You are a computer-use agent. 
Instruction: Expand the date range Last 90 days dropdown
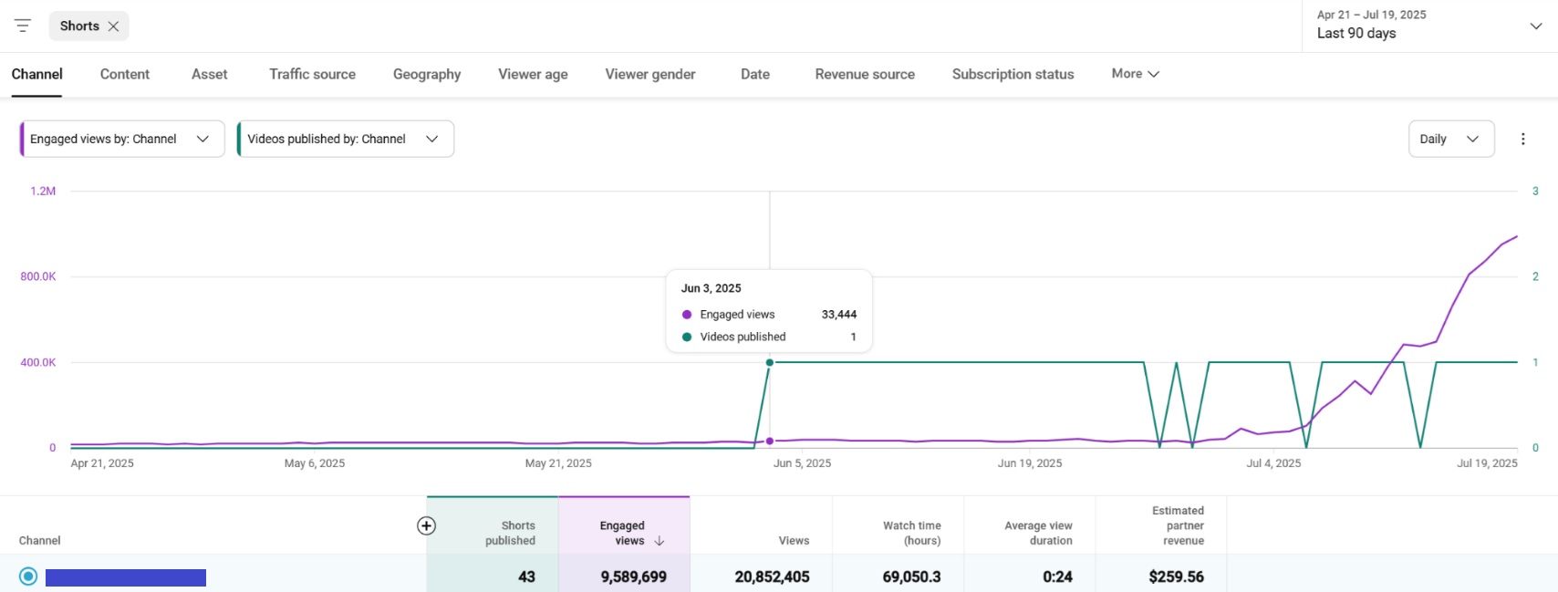tap(1535, 26)
